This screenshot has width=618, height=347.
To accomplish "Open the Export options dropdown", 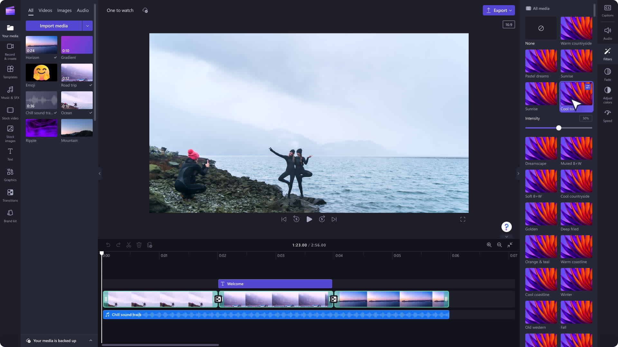I will [x=510, y=11].
